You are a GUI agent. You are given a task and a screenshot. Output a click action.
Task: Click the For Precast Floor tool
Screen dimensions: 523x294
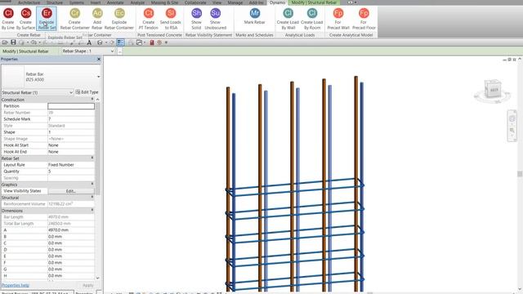click(x=364, y=19)
